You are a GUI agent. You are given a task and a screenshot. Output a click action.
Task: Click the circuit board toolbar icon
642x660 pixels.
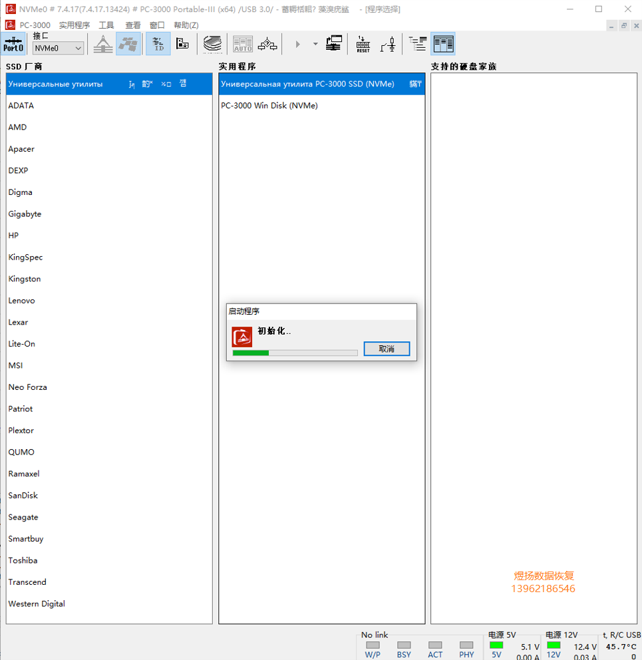(x=182, y=44)
